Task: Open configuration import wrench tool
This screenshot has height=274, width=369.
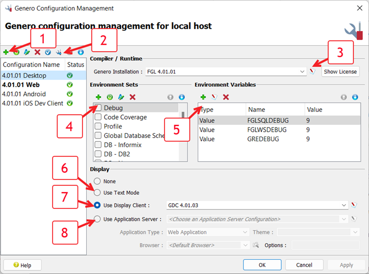Action: pos(58,52)
